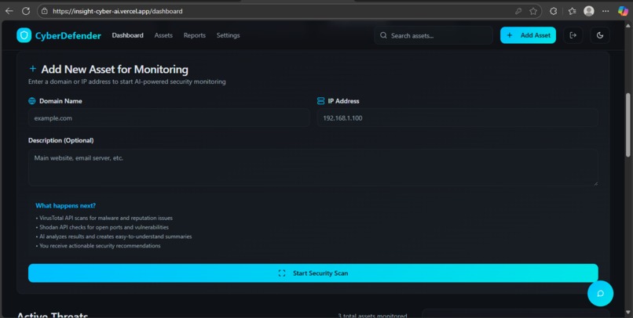Open the Assets nav tab
633x318 pixels.
(163, 35)
